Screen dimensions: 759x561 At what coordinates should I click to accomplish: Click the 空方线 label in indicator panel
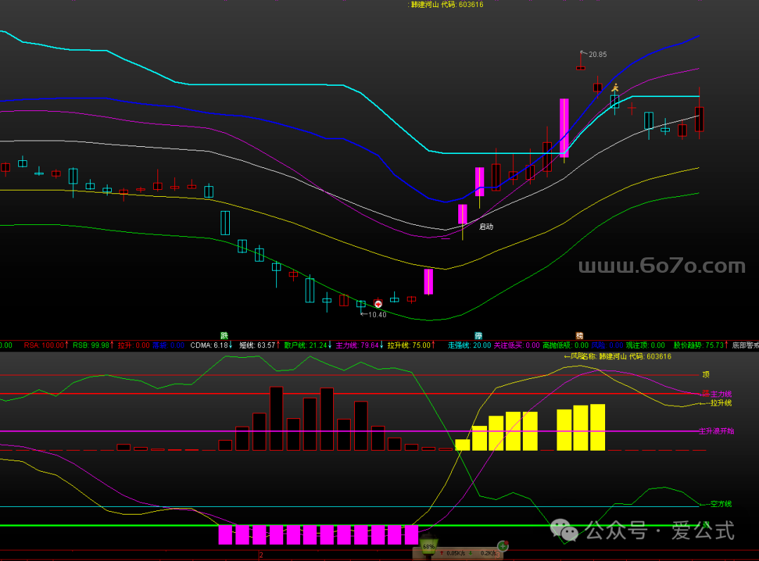720,504
